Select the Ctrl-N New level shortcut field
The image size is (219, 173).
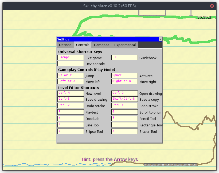71,93
